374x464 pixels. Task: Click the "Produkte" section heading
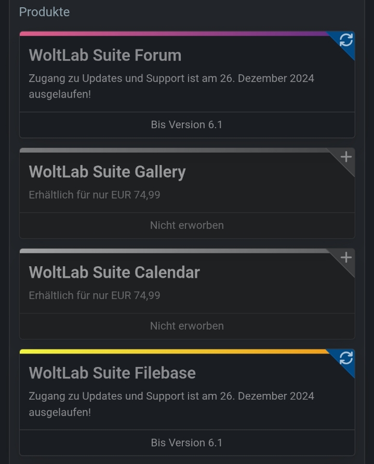[x=44, y=12]
